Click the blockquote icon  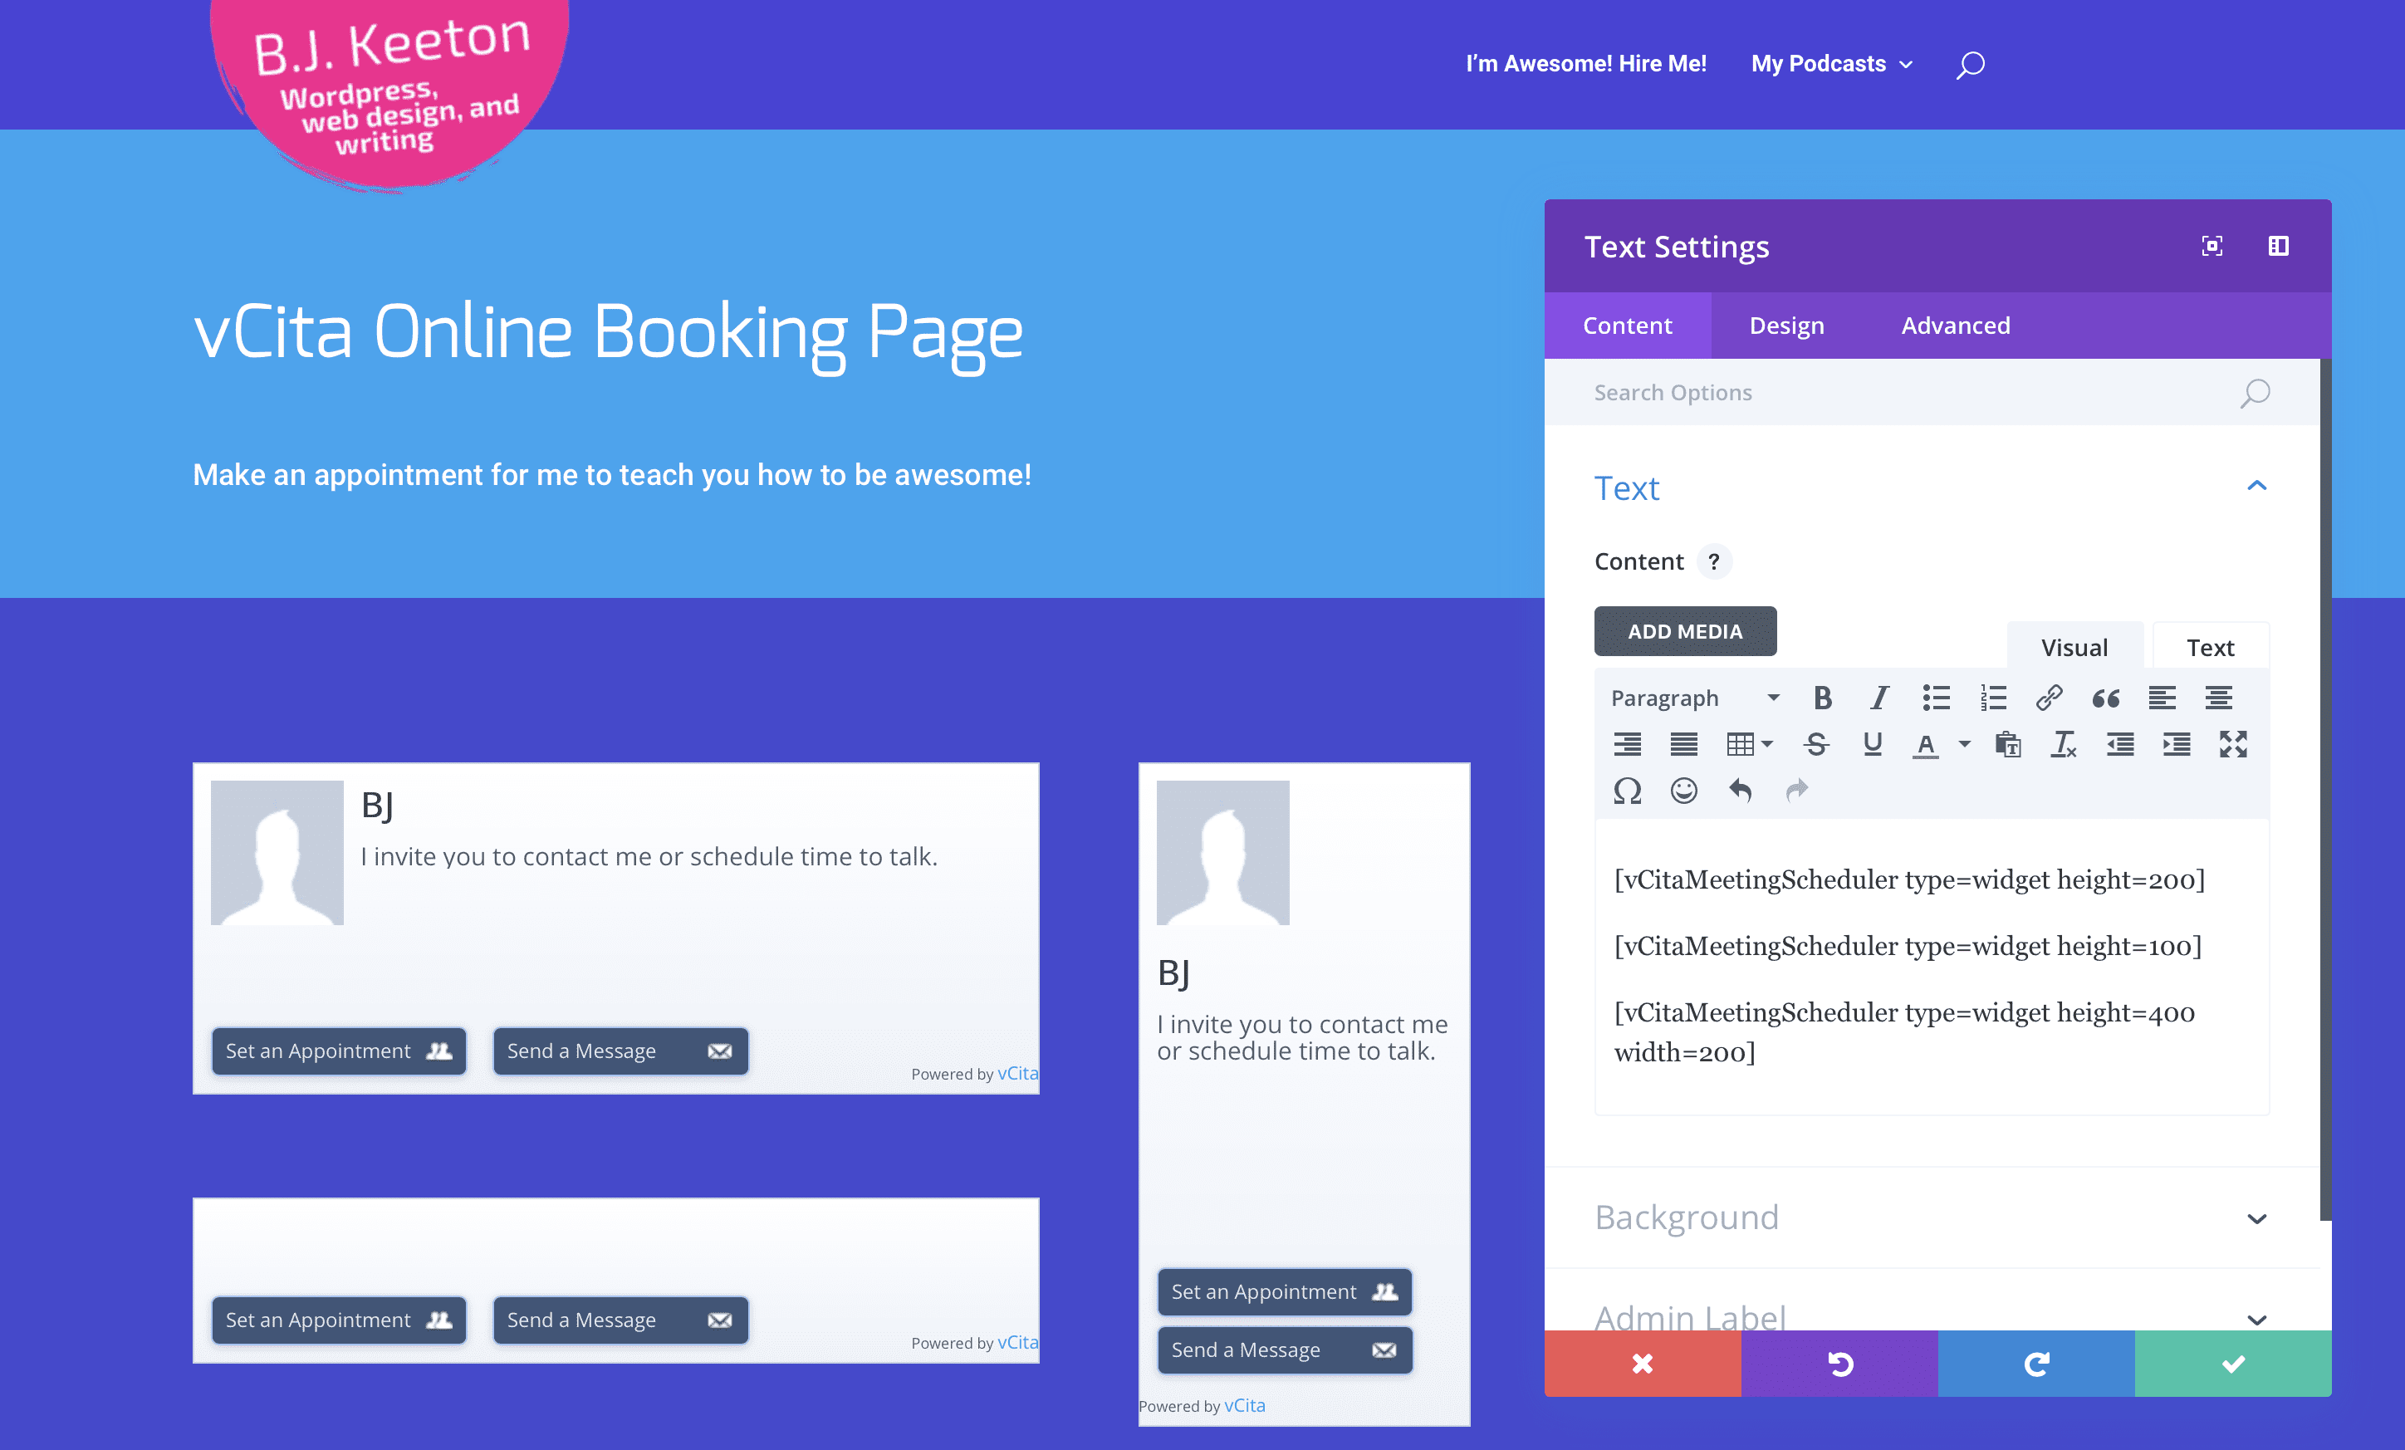pyautogui.click(x=2105, y=698)
